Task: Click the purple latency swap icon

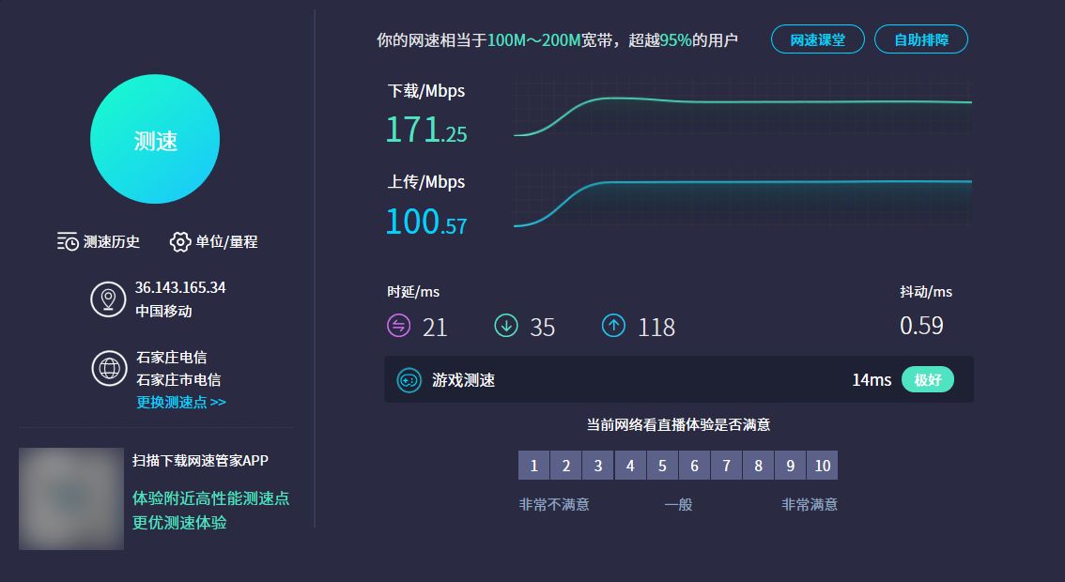Action: click(x=399, y=326)
